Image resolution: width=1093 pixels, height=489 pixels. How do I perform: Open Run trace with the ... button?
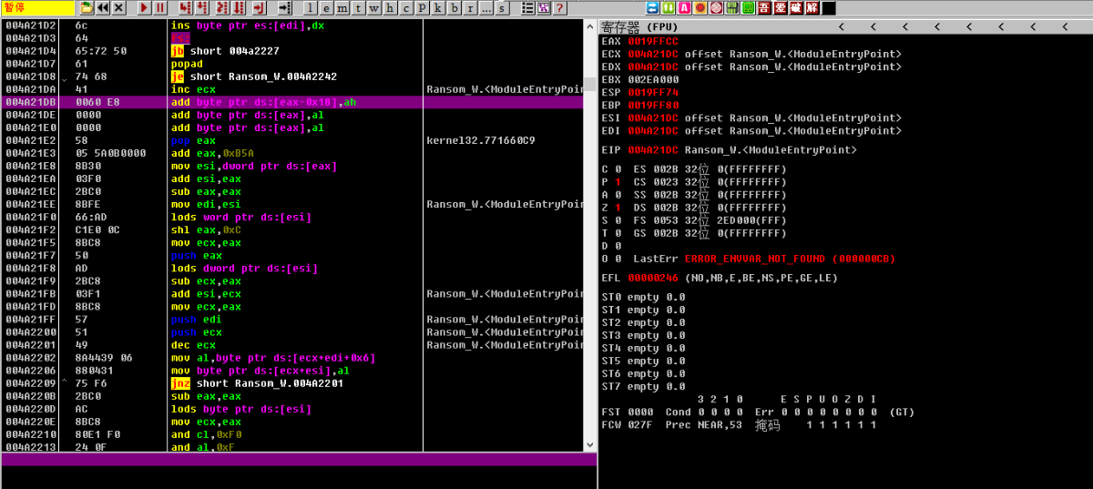pos(485,8)
